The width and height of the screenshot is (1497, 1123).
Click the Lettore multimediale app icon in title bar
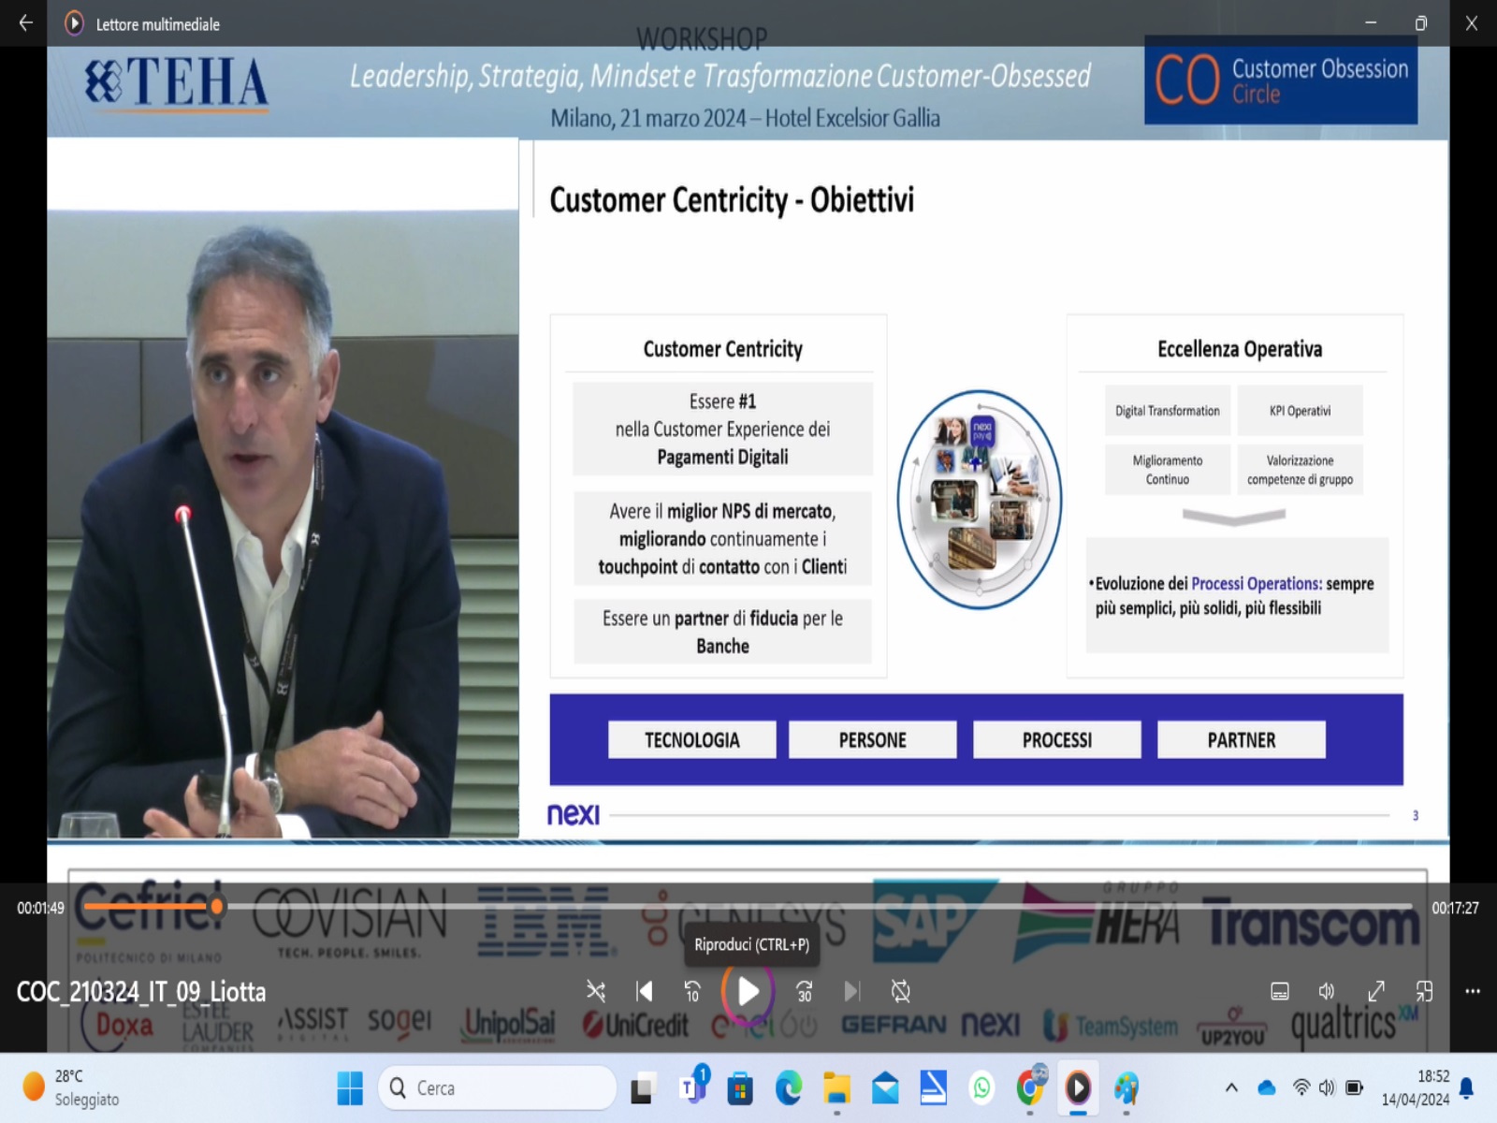click(74, 23)
